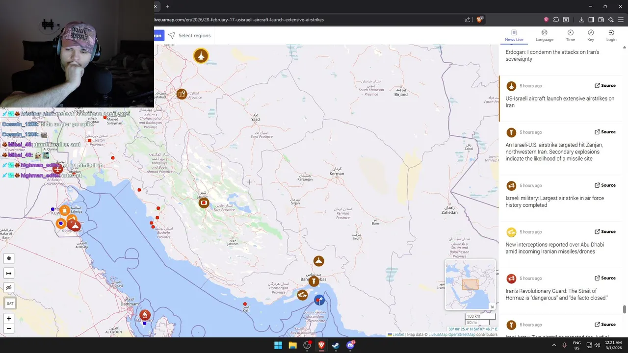The height and width of the screenshot is (353, 628).
Task: Open Source link for Zanjan airstrike news
Action: click(605, 132)
